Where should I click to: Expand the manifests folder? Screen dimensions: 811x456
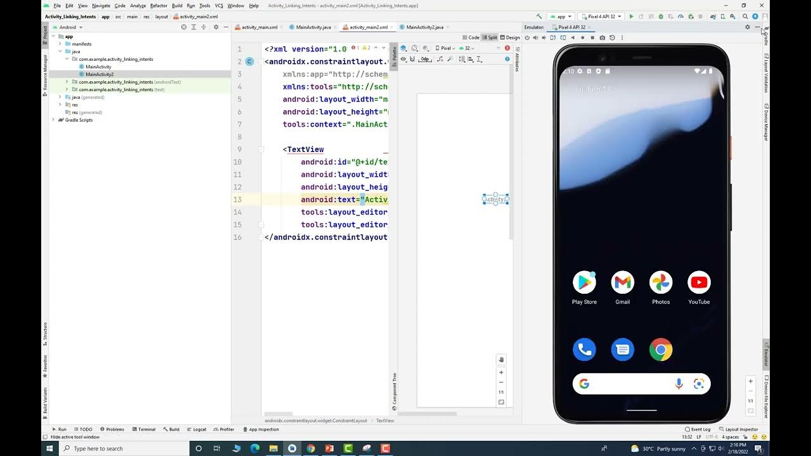[x=60, y=44]
